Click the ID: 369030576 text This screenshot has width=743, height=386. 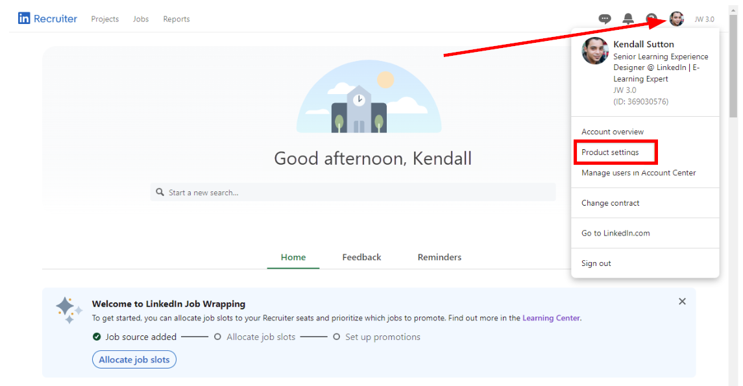[x=640, y=101]
